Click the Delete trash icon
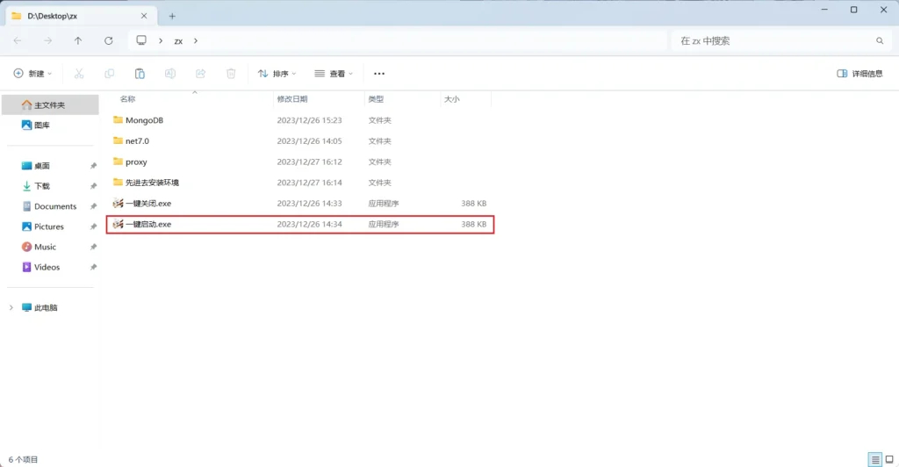Image resolution: width=899 pixels, height=467 pixels. coord(231,74)
